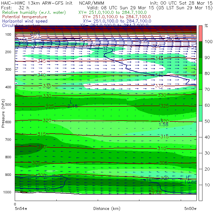Click the colorbar '10' value label

[x=207, y=185]
